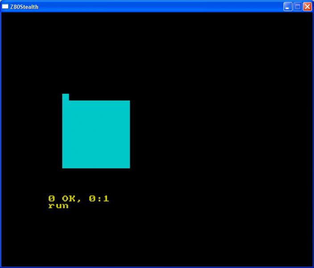The height and width of the screenshot is (268, 314).
Task: Click the window's bottom border edge
Action: tap(157, 267)
